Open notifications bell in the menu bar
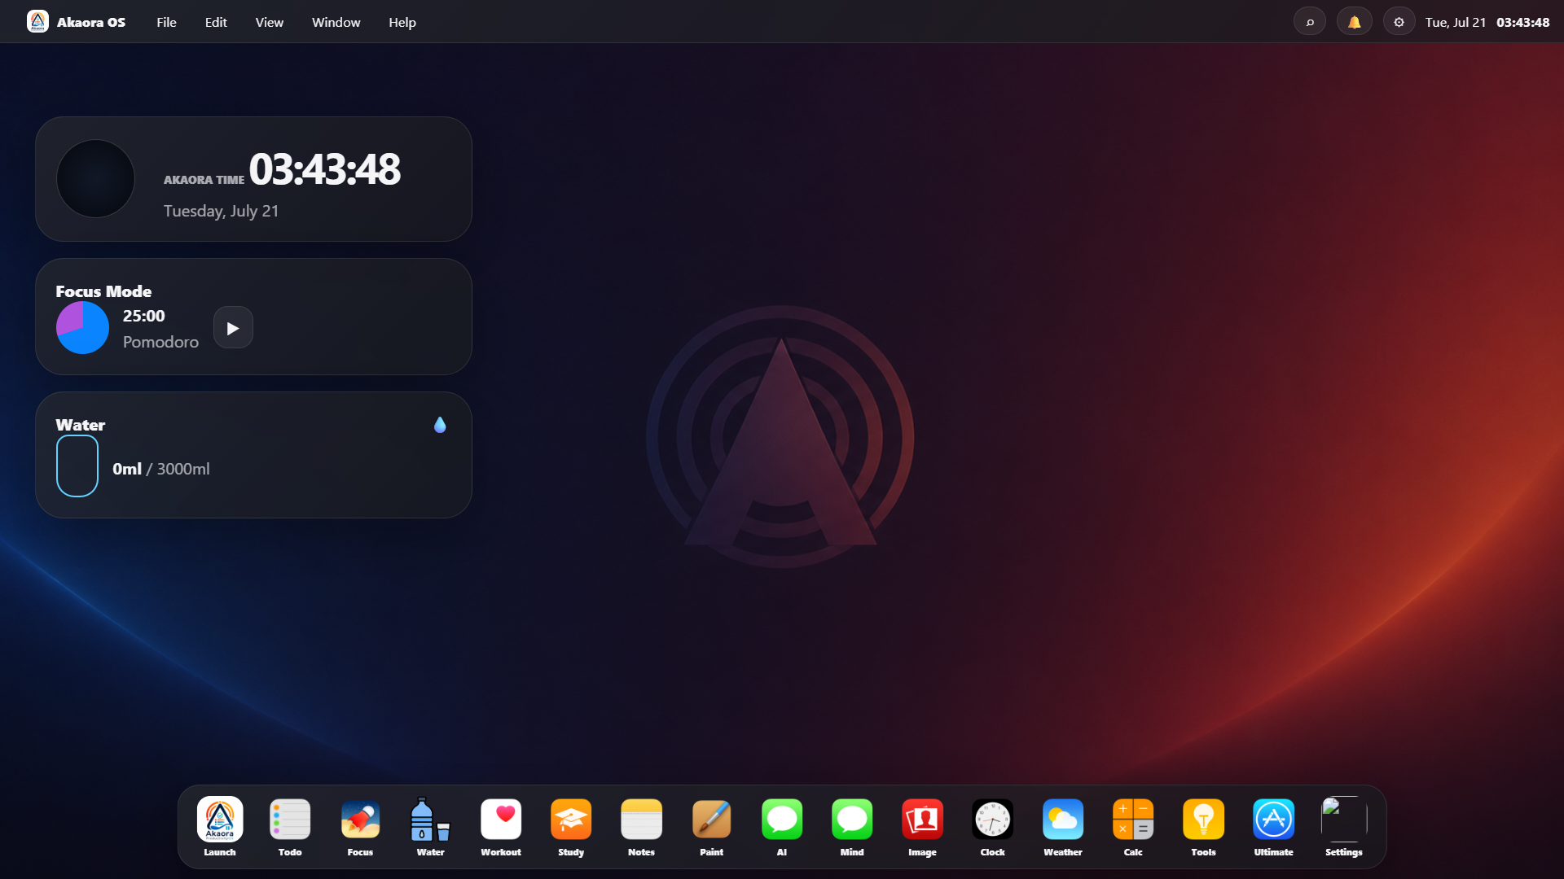1564x879 pixels. point(1355,22)
